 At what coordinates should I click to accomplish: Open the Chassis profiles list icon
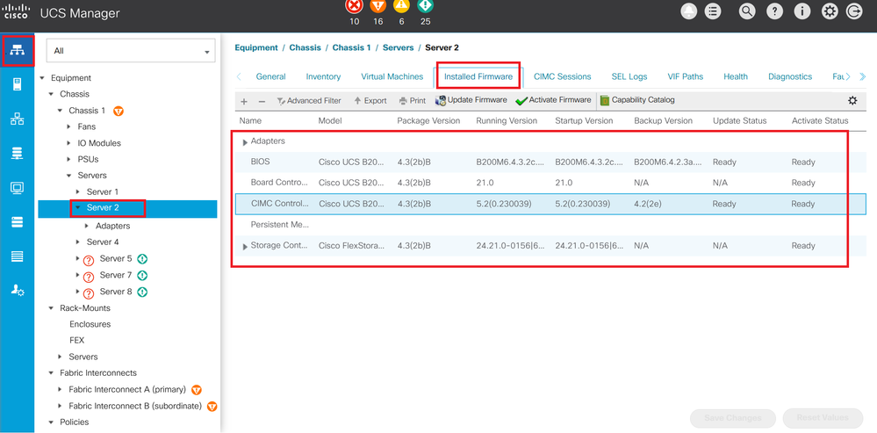[18, 256]
